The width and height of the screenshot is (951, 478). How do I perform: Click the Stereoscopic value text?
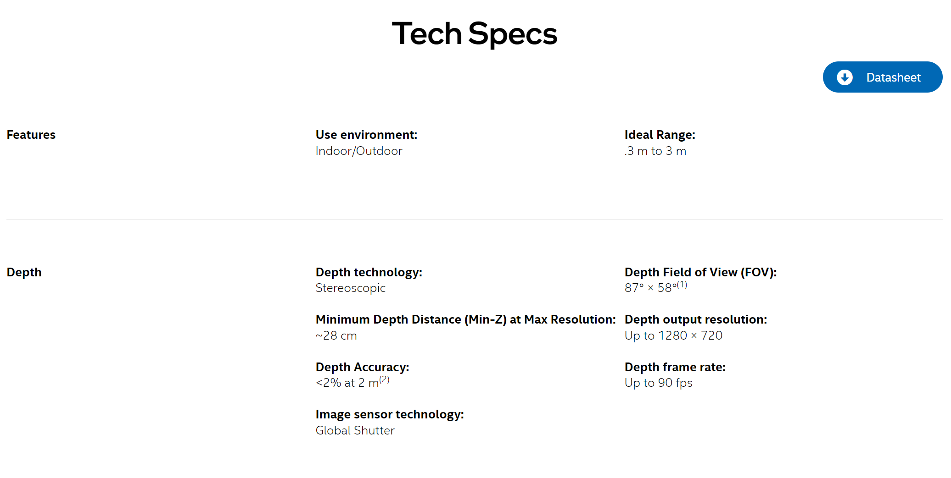click(351, 288)
